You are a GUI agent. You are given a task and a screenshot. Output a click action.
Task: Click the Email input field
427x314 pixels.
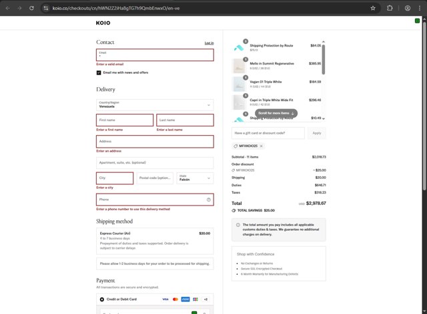point(155,55)
